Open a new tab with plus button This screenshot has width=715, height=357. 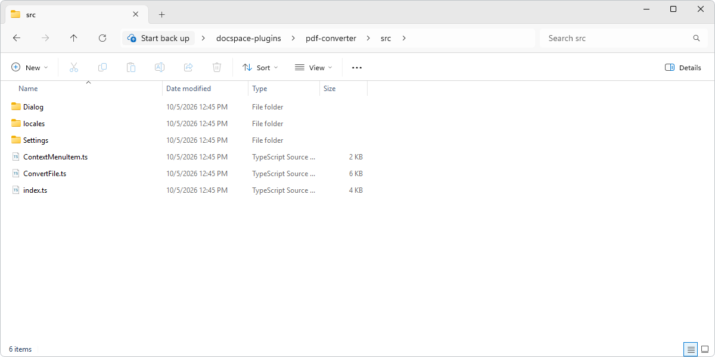pyautogui.click(x=162, y=14)
